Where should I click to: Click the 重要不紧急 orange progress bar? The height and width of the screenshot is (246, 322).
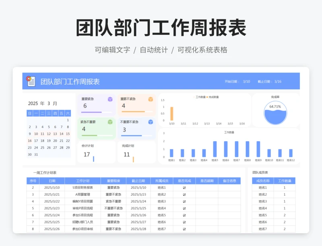click(x=137, y=112)
